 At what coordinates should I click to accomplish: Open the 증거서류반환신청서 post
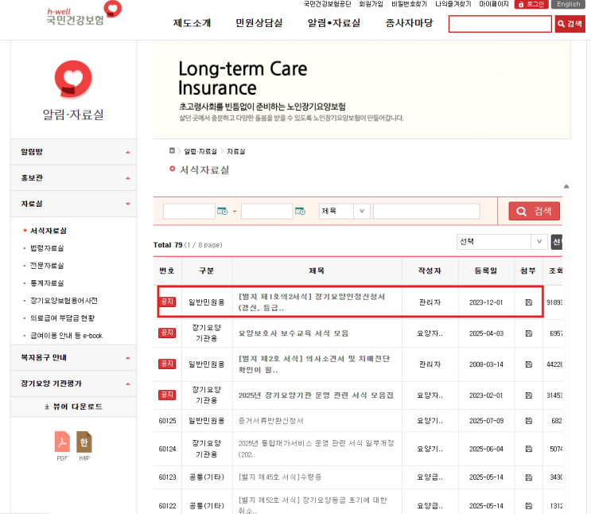270,420
